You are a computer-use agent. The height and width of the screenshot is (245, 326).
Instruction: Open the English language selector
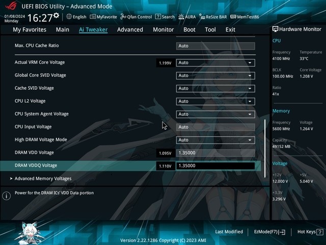coord(76,17)
